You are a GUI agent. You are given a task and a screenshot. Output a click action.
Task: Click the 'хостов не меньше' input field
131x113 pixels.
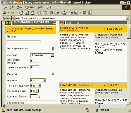pyautogui.click(x=35, y=61)
